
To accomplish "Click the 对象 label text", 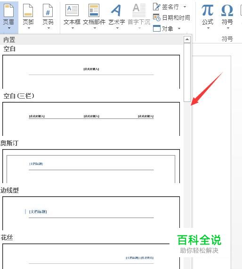I will pos(168,28).
